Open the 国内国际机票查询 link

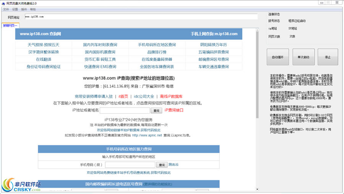100,52
